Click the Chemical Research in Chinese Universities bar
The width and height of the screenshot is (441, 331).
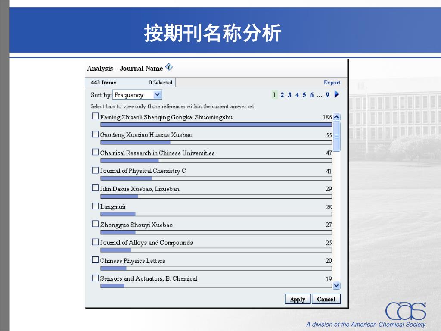(x=216, y=160)
